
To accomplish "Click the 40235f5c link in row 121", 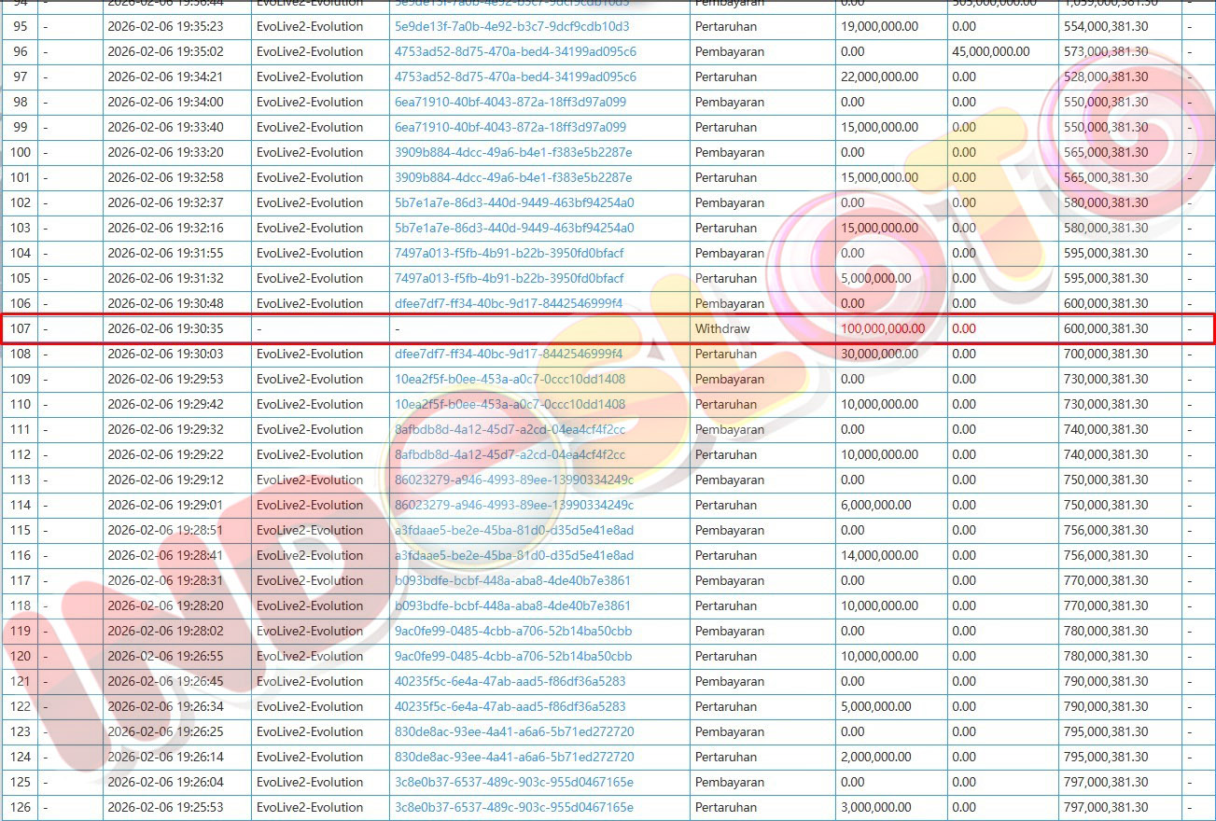I will [510, 682].
